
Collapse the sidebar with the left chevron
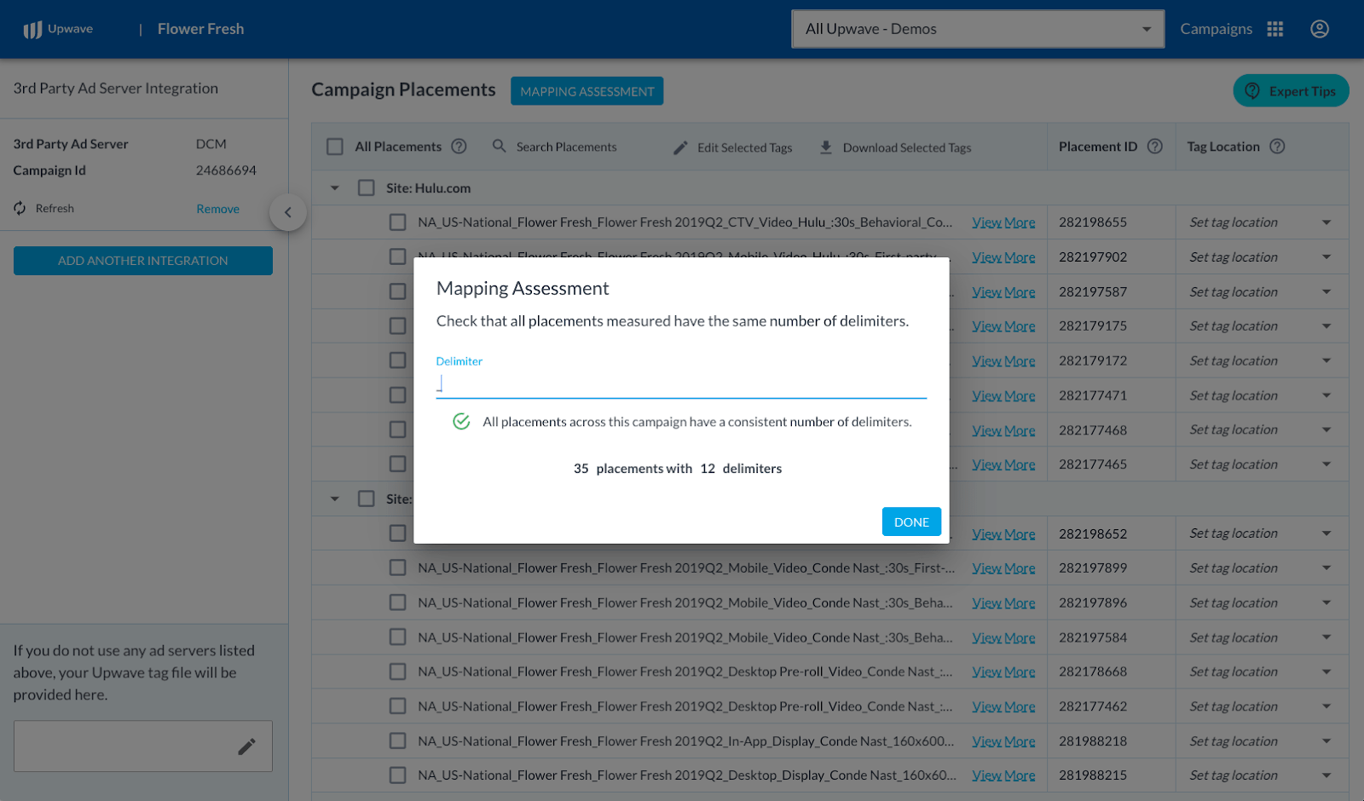[x=287, y=212]
